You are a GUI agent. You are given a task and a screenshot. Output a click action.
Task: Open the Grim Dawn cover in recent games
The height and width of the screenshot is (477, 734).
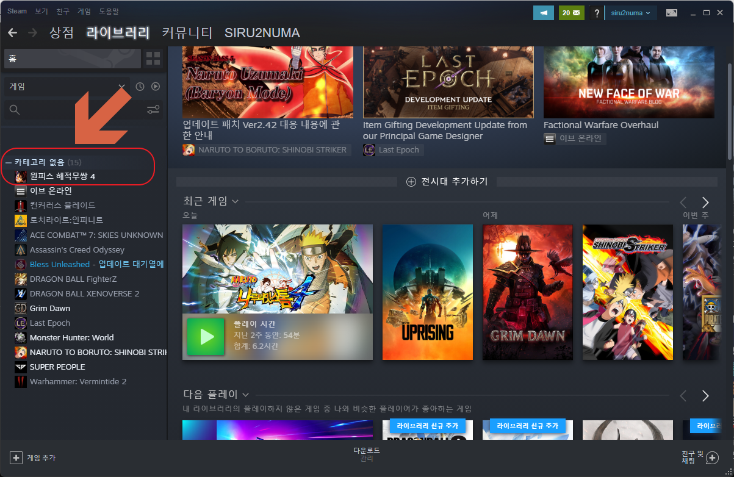528,292
